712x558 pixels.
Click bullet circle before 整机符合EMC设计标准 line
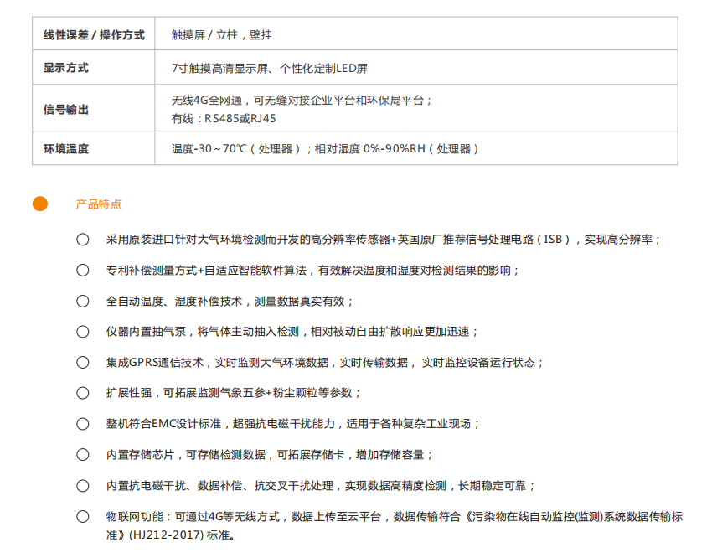click(82, 424)
